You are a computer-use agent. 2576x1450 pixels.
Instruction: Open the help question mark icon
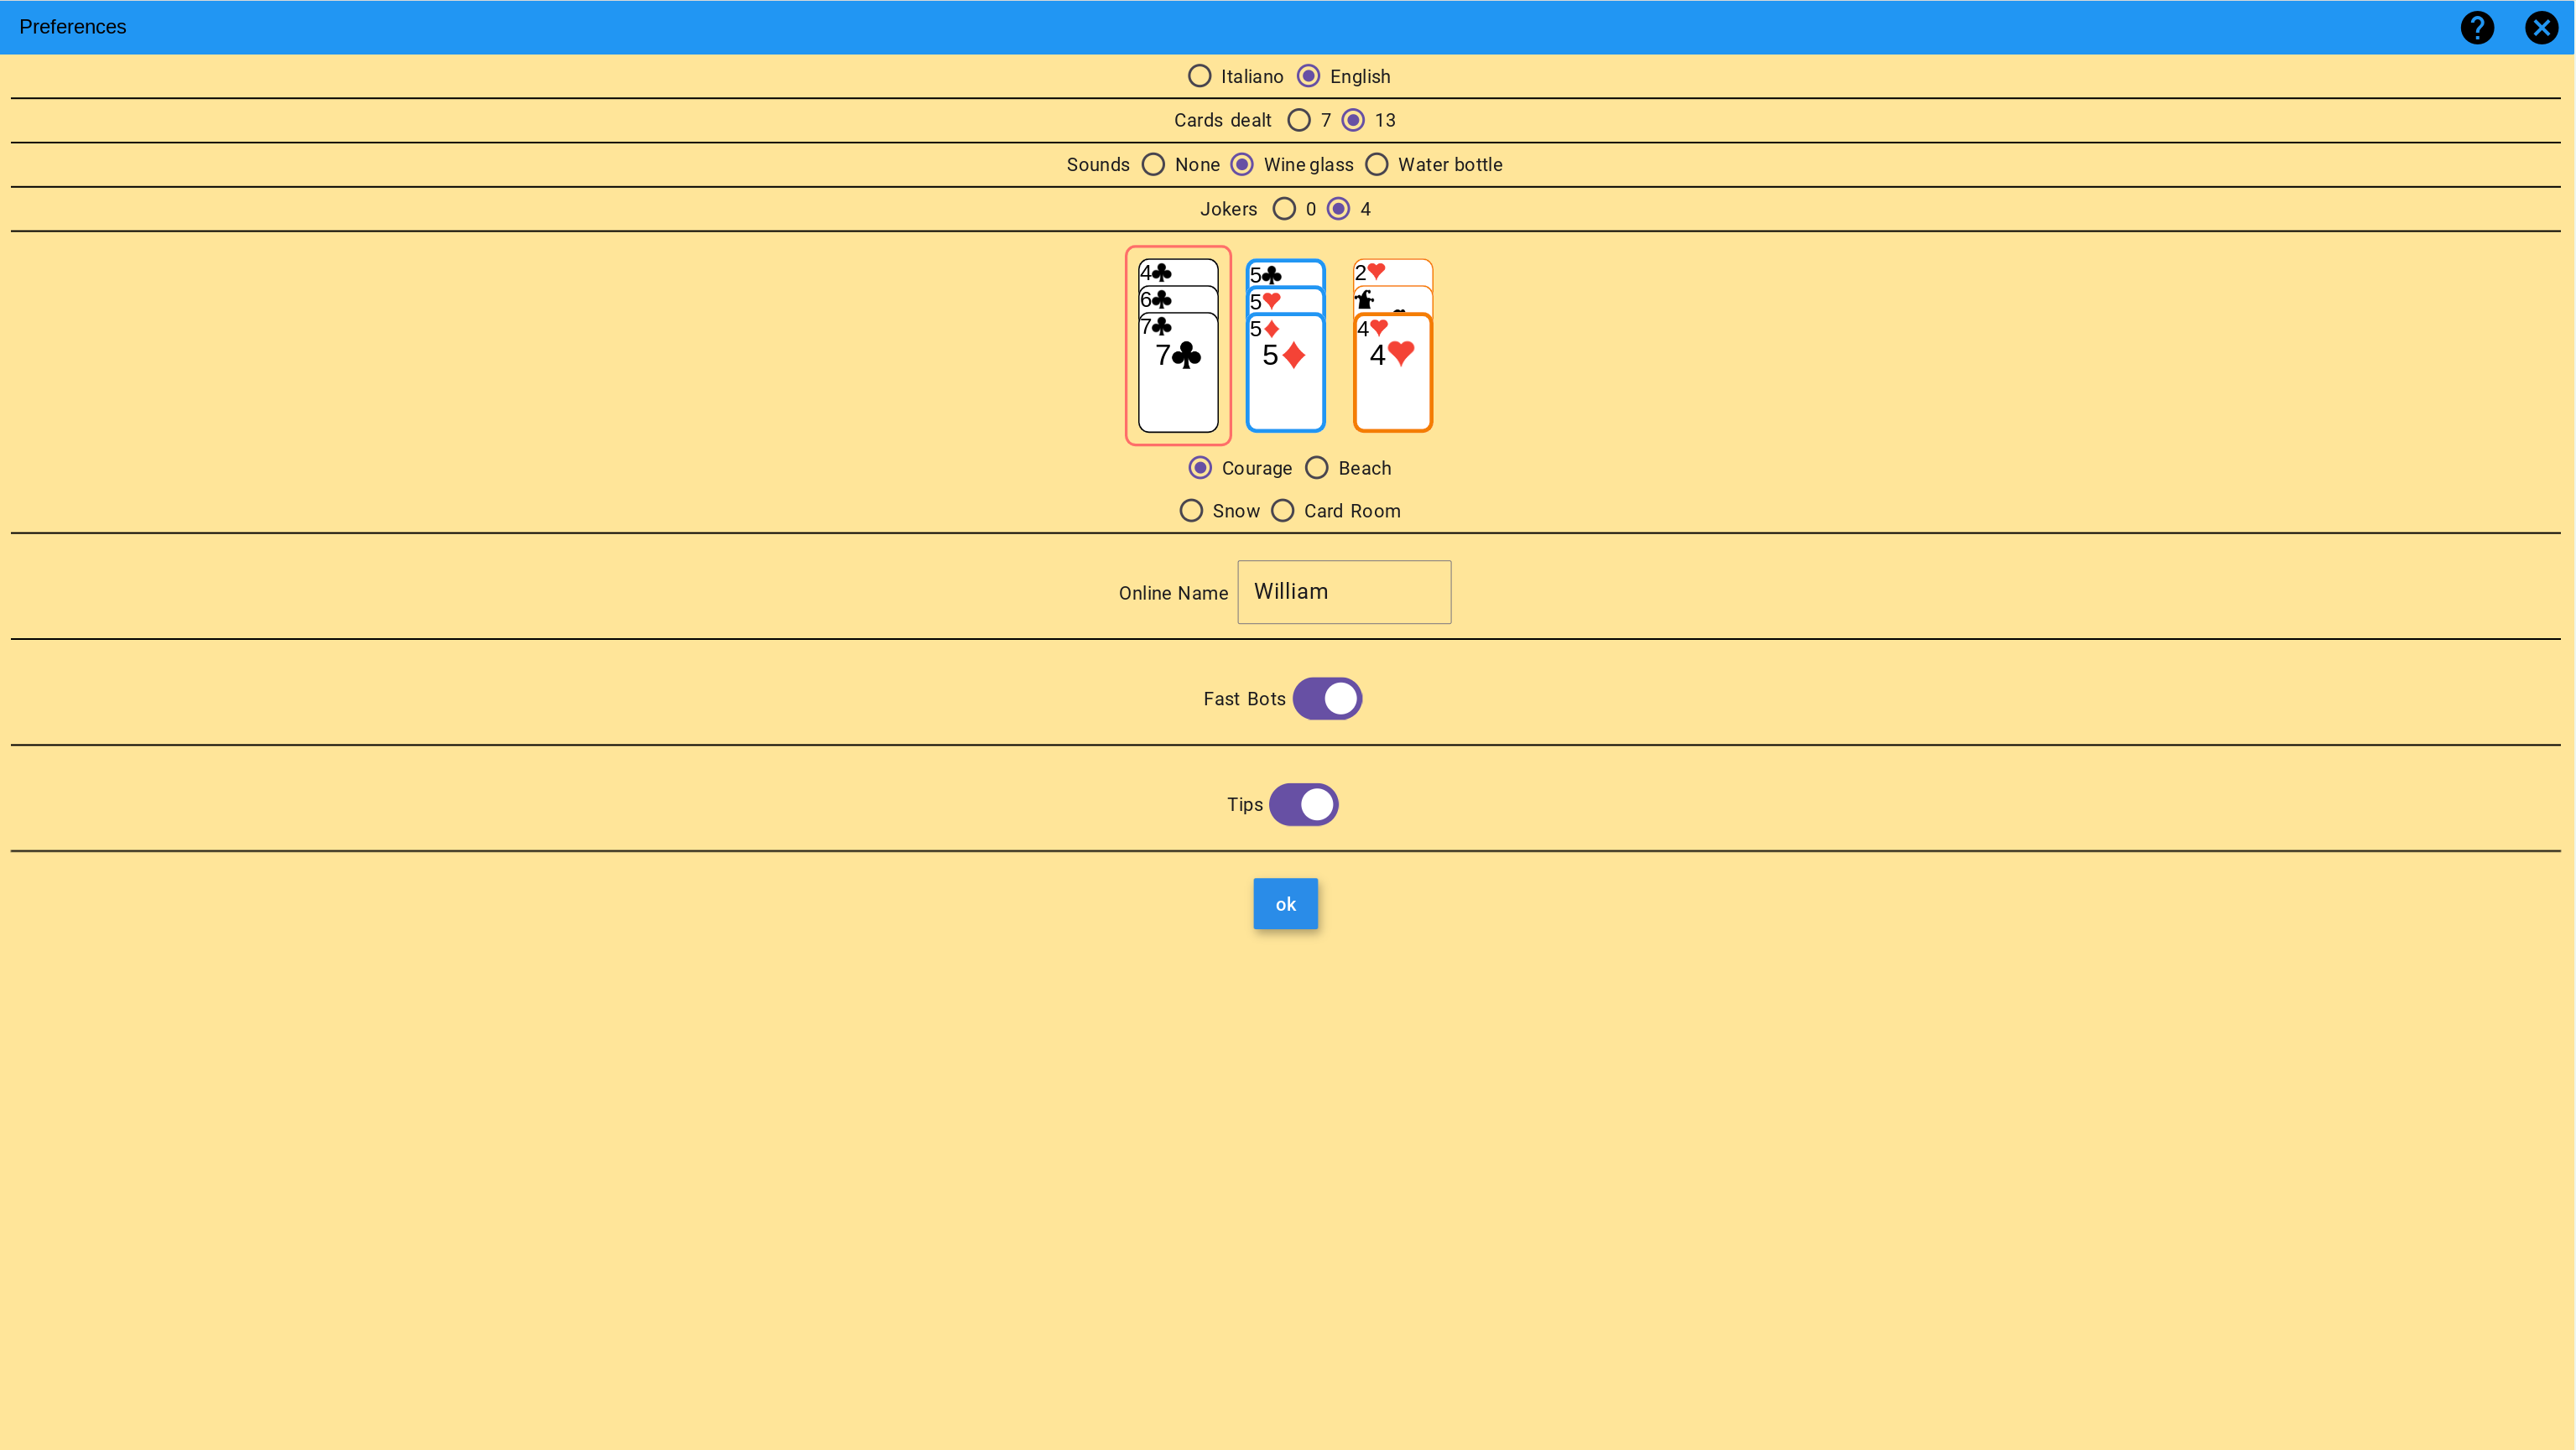(x=2477, y=27)
